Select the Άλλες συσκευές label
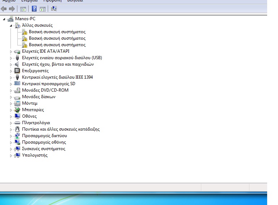 [x=37, y=25]
